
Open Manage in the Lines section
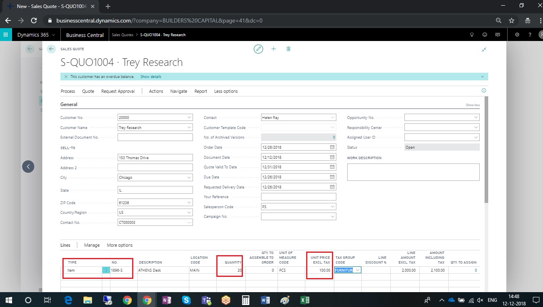(92, 245)
